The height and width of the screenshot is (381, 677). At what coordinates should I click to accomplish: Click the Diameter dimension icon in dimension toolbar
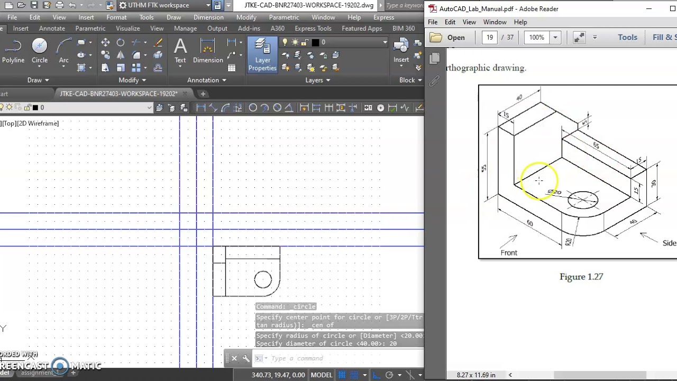tap(277, 108)
